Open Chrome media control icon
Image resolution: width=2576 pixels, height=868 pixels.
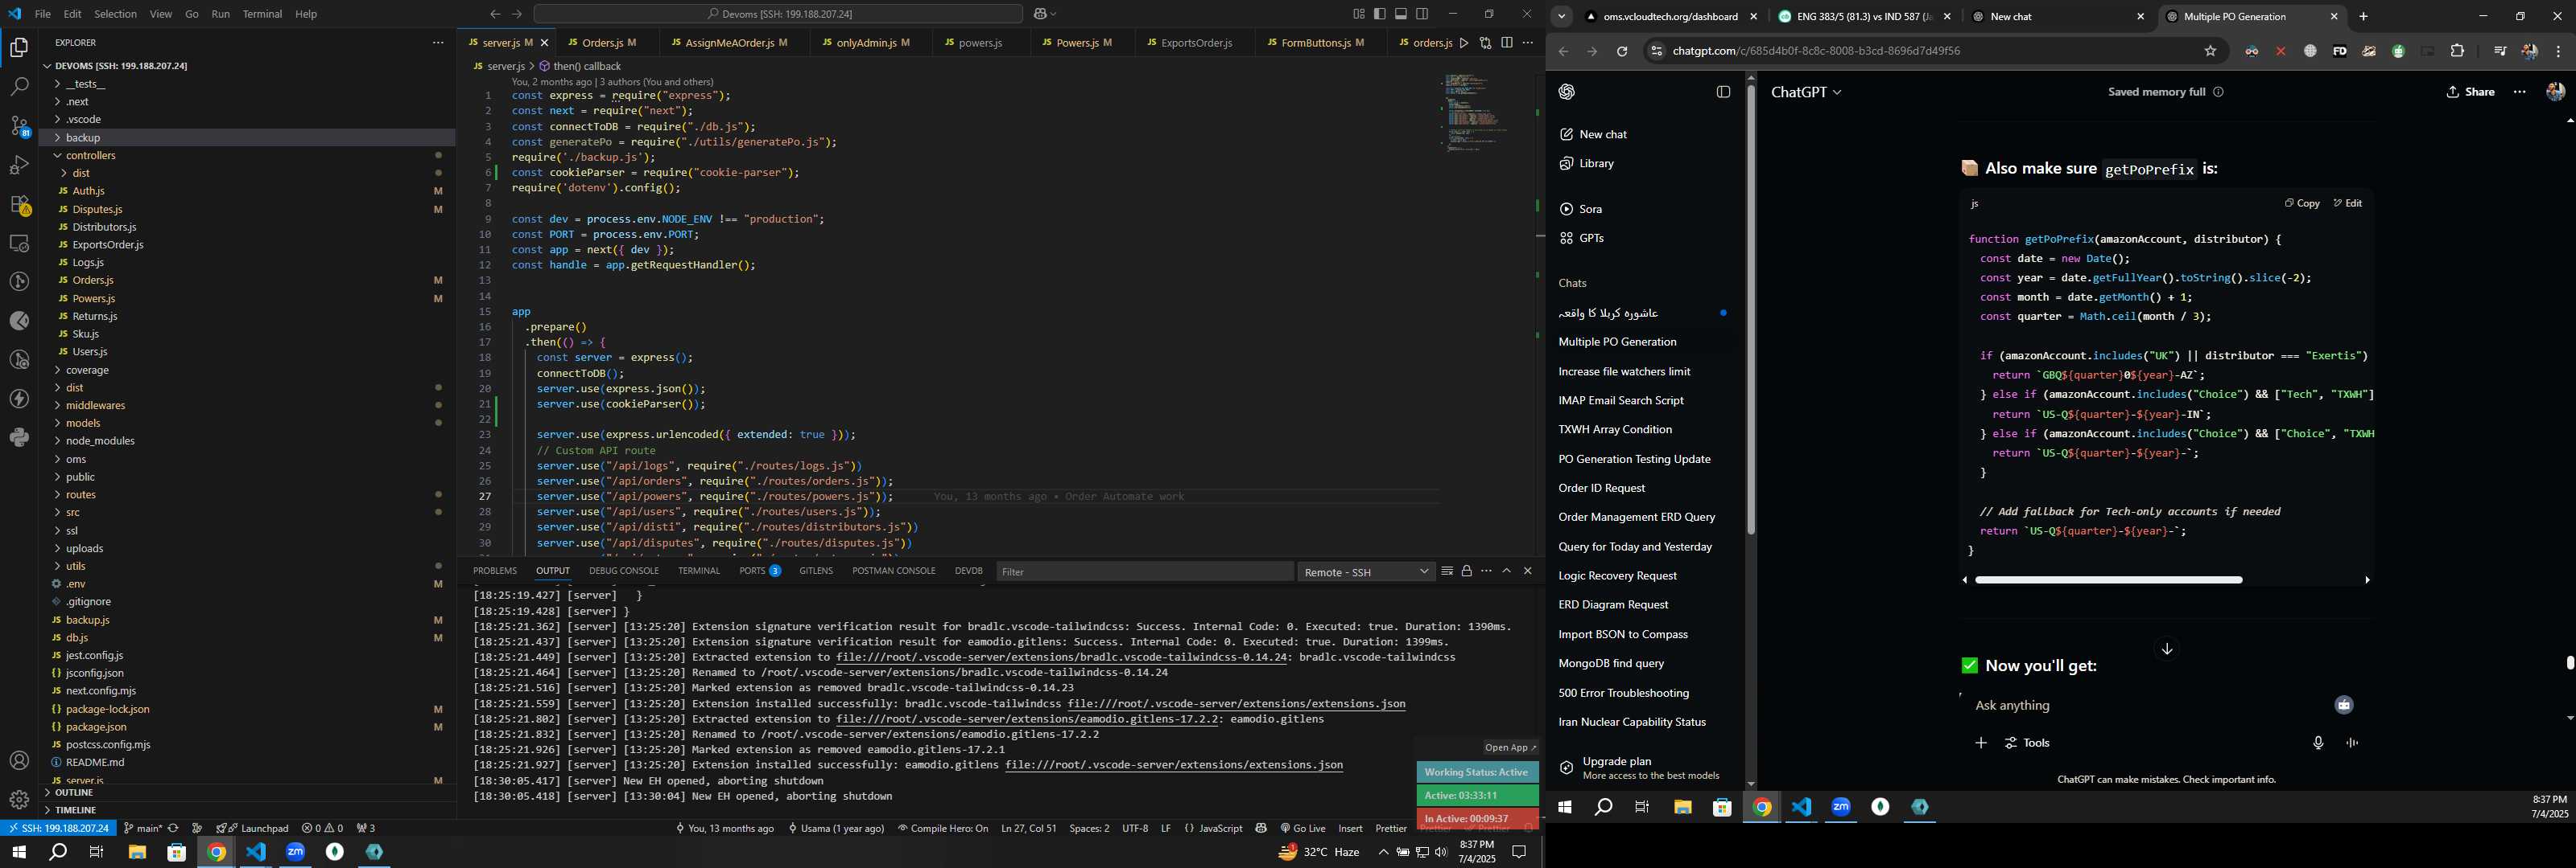click(2499, 52)
